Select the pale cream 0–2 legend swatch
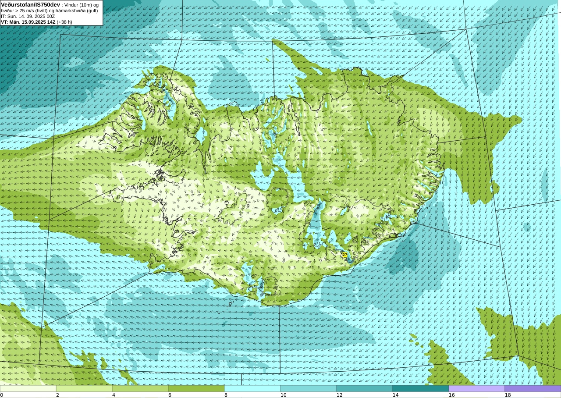This screenshot has height=398, width=561. (x=28, y=388)
